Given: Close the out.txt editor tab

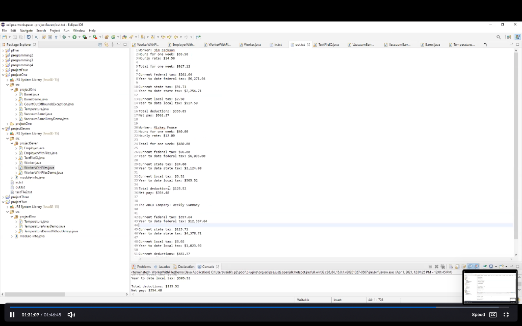Looking at the screenshot, I should coord(308,45).
